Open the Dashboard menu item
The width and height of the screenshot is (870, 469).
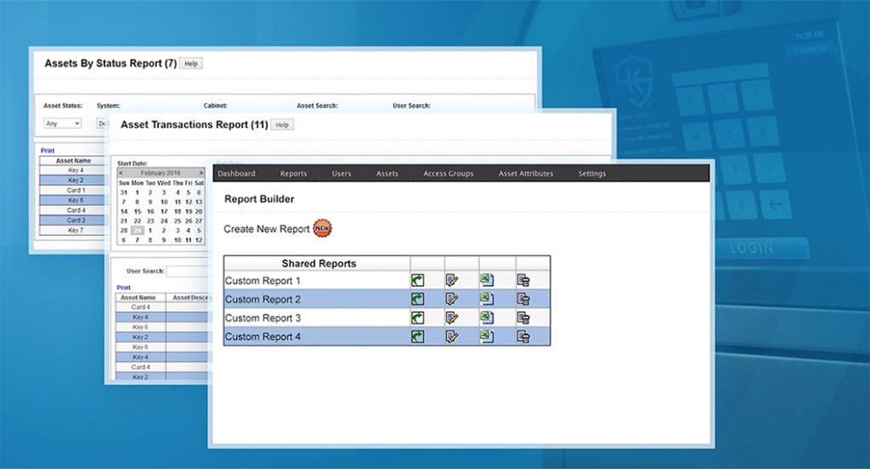tap(236, 174)
